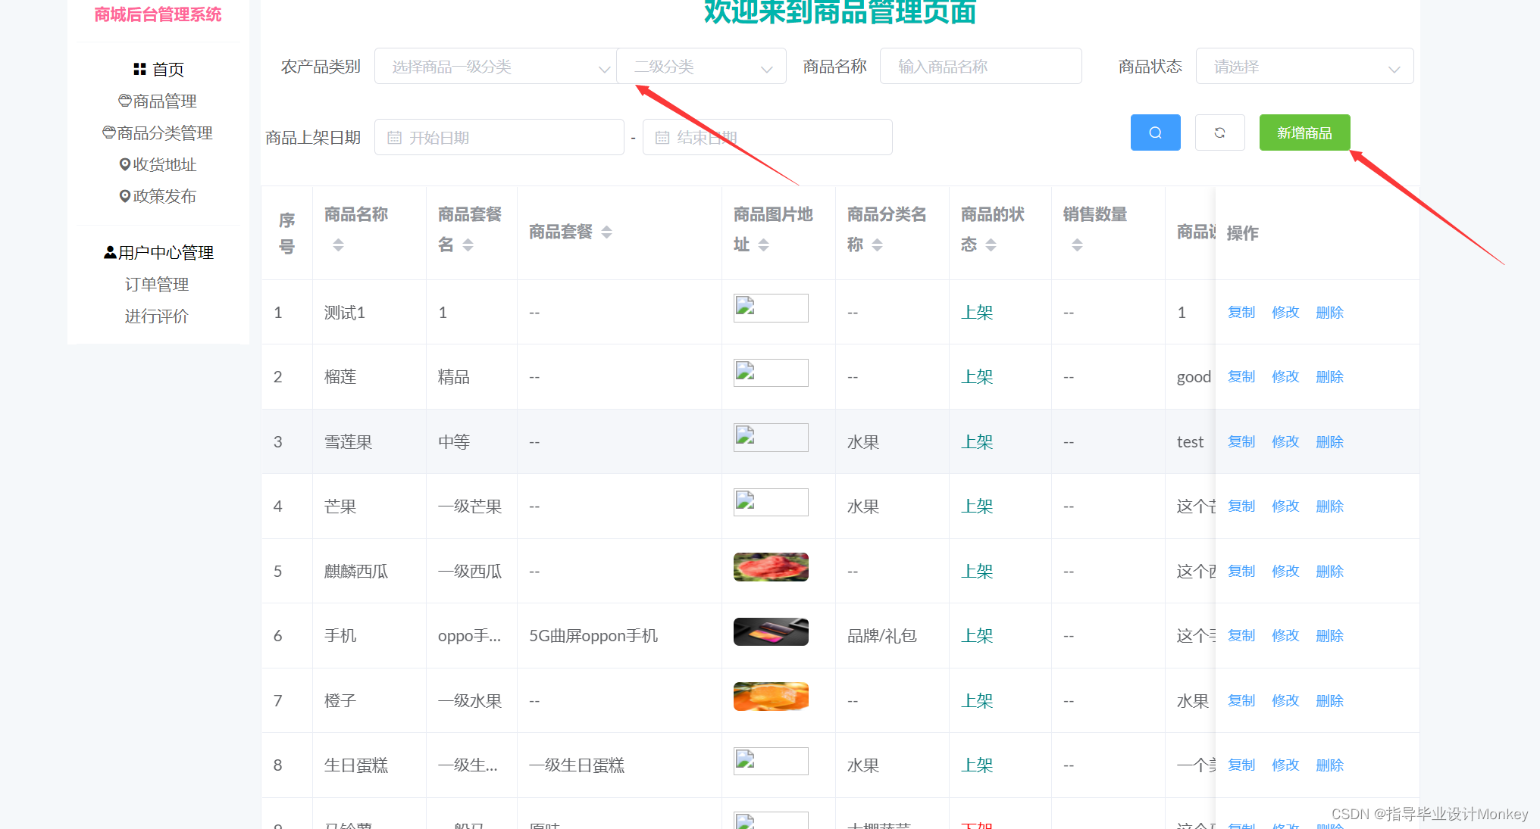Click the 序号 column header
The width and height of the screenshot is (1540, 829).
tap(286, 233)
